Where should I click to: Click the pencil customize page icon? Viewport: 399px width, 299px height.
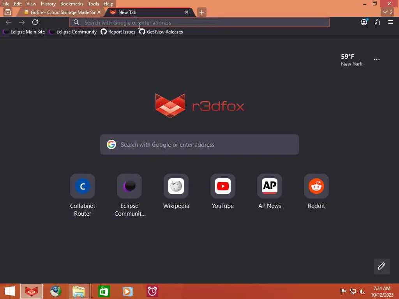[381, 266]
